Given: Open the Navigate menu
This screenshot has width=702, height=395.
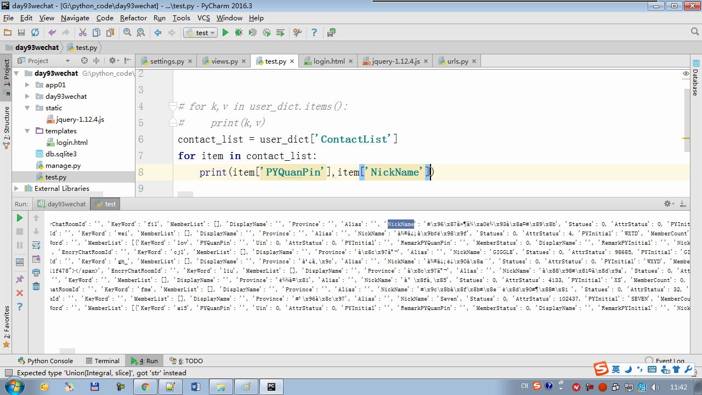Looking at the screenshot, I should (75, 18).
